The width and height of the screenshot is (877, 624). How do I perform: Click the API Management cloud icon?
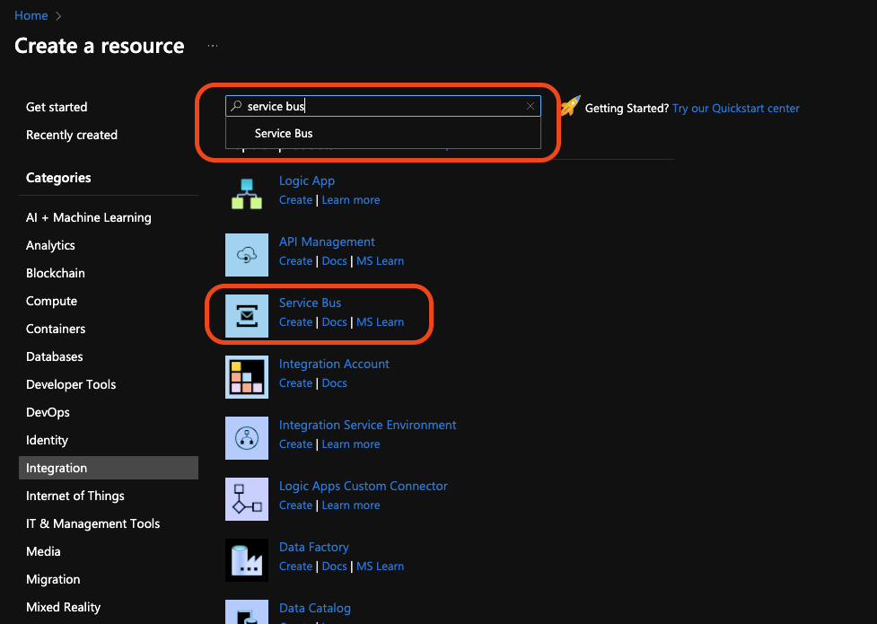click(247, 255)
